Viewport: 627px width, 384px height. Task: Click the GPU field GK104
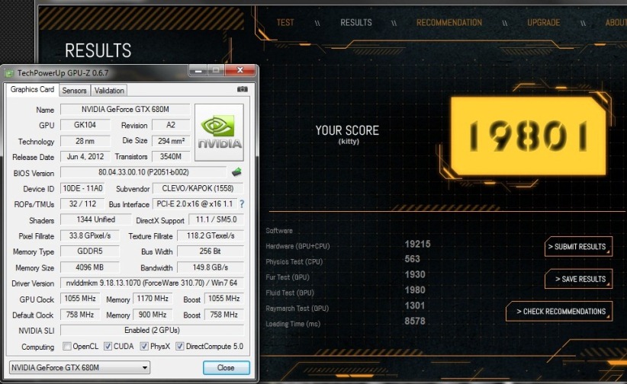pyautogui.click(x=85, y=125)
